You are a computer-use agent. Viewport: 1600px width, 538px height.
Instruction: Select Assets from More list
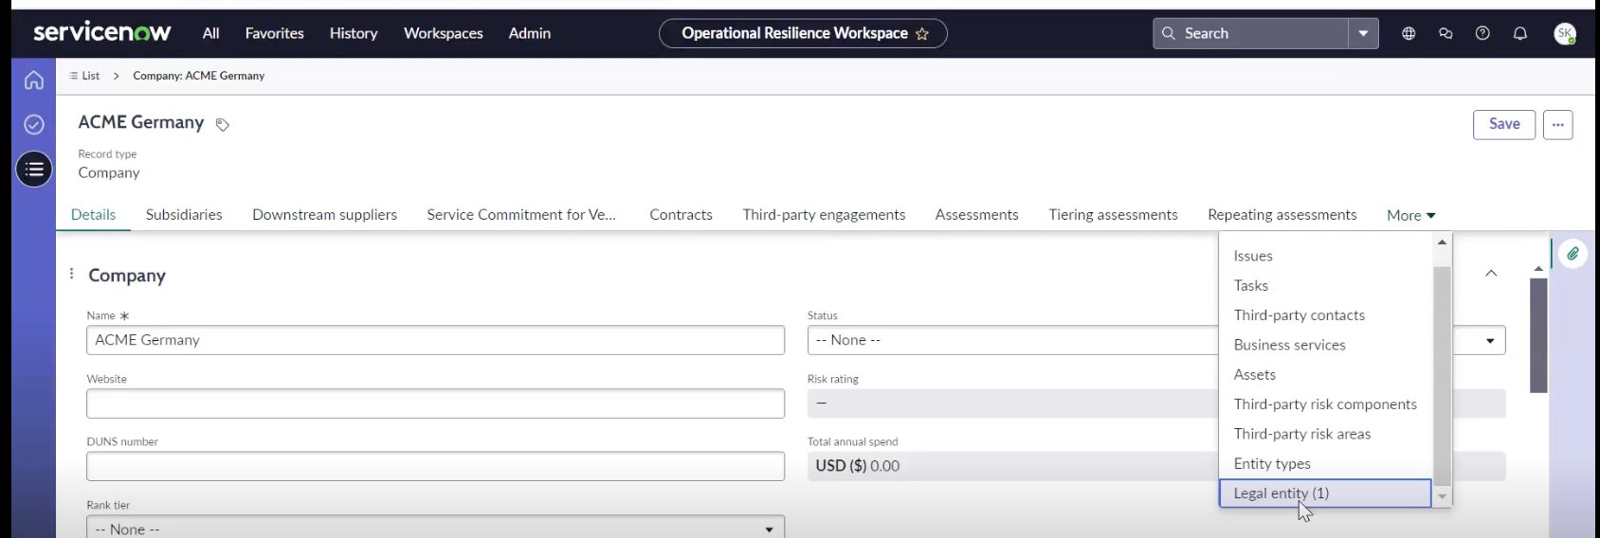point(1325,374)
